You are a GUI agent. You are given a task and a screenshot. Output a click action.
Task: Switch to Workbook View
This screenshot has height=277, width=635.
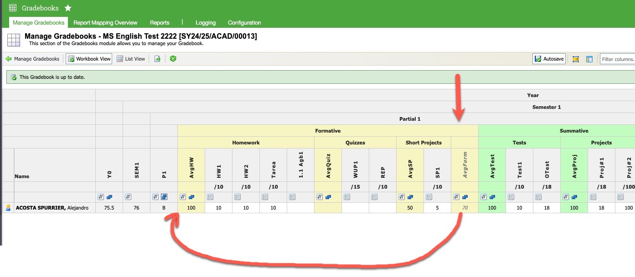[x=89, y=59]
